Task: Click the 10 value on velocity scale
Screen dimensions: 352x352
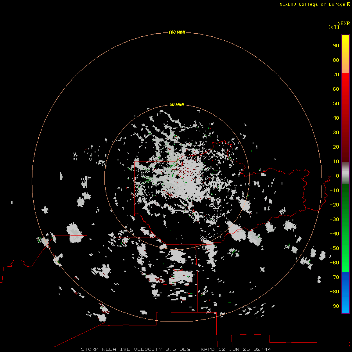Action: 336,162
